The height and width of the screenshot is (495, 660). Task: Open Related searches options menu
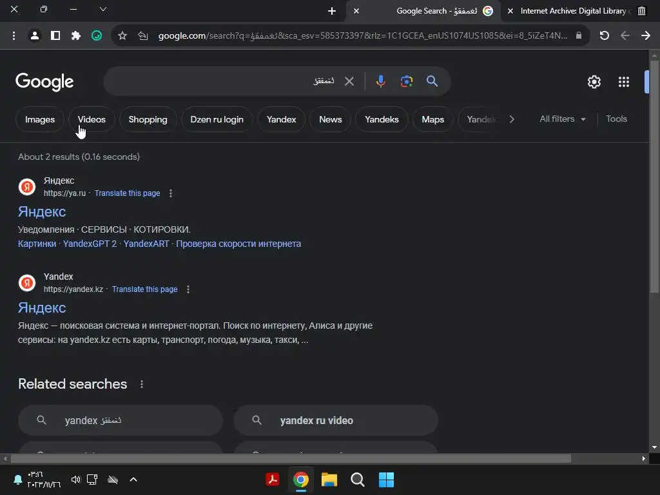141,384
